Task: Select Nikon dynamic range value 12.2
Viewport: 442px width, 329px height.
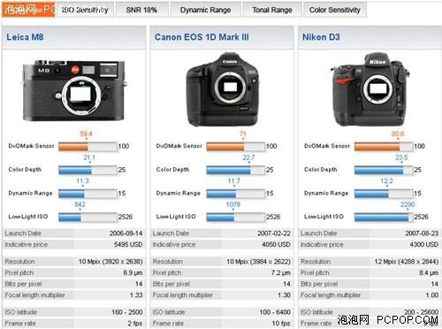Action: pyautogui.click(x=386, y=181)
